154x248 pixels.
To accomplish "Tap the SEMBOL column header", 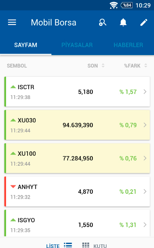I will pos(17,65).
